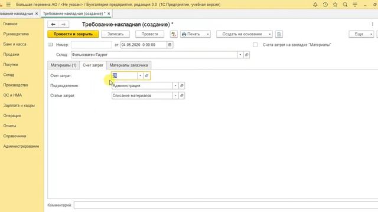The width and height of the screenshot is (378, 212).
Task: Open the Руководителю section
Action: click(x=16, y=34)
